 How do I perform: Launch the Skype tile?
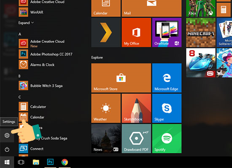(167, 108)
